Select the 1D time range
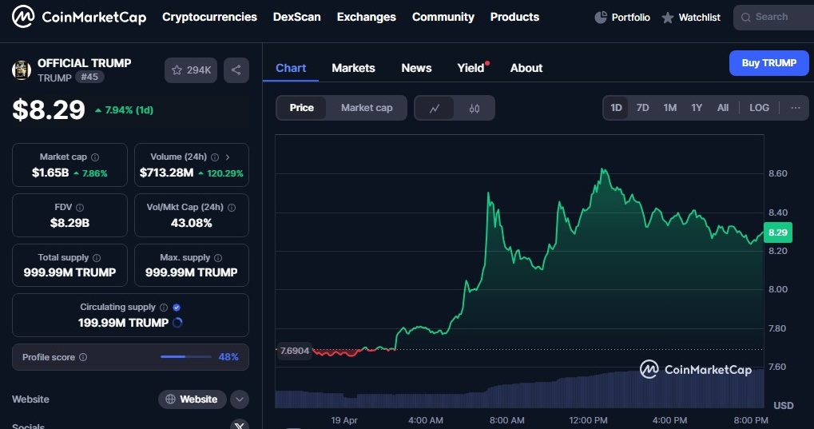Image resolution: width=814 pixels, height=429 pixels. [616, 108]
